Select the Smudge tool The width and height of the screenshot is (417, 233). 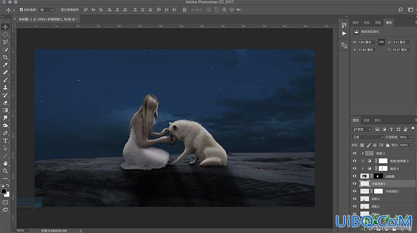[5, 118]
